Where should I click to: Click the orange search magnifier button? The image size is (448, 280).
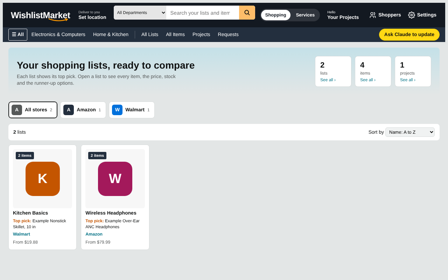tap(247, 13)
